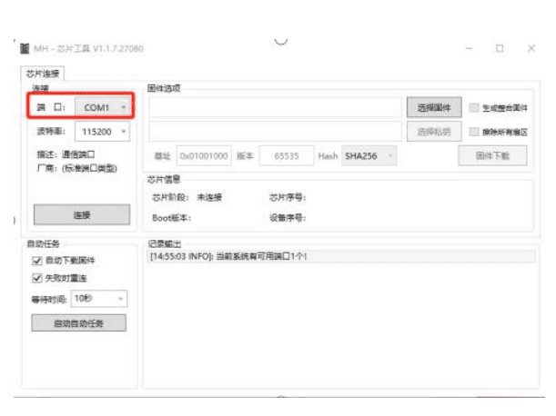The width and height of the screenshot is (556, 416).
Task: Click the private key path input field
Action: click(x=276, y=132)
